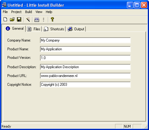
Task: Open the Help menu
Action: (49, 12)
